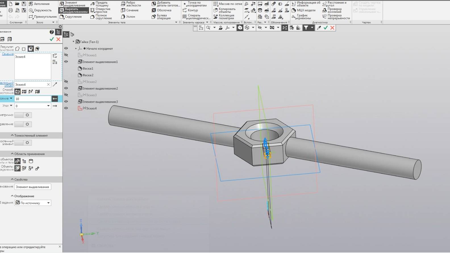The width and height of the screenshot is (450, 253).
Task: Confirm operation with green checkmark in panel
Action: pos(52,39)
